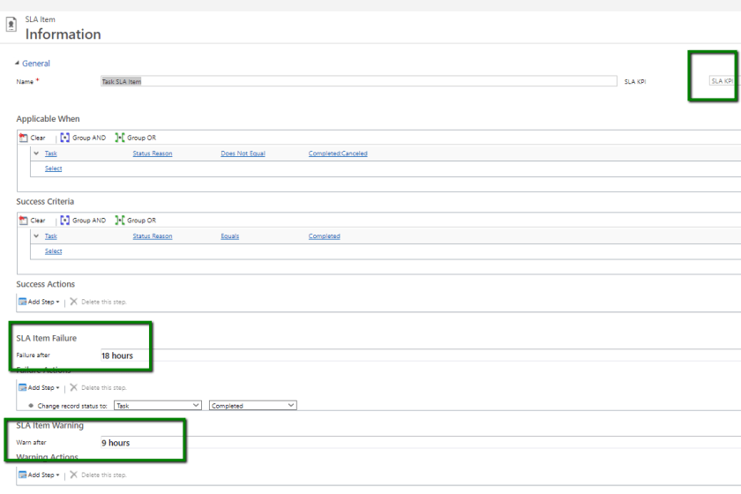The height and width of the screenshot is (494, 741).
Task: Click Group OR icon in Success Criteria
Action: coord(120,221)
